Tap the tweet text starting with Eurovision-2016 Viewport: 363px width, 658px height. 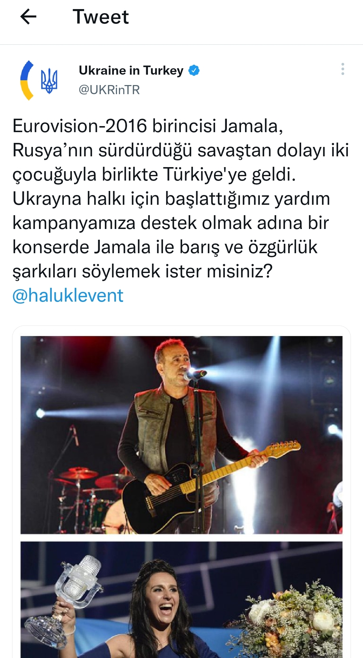tap(181, 198)
